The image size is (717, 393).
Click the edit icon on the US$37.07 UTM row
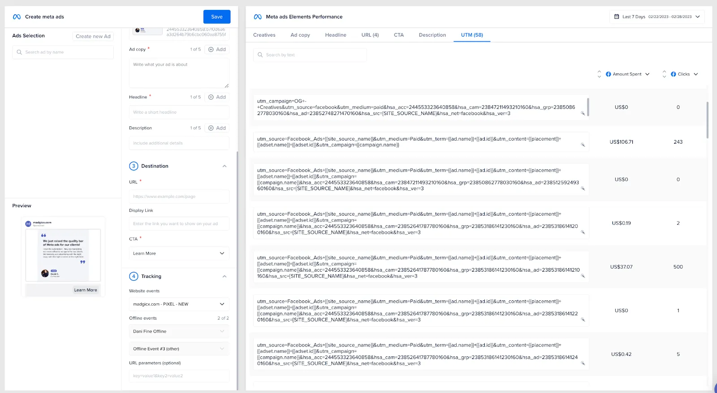[583, 276]
